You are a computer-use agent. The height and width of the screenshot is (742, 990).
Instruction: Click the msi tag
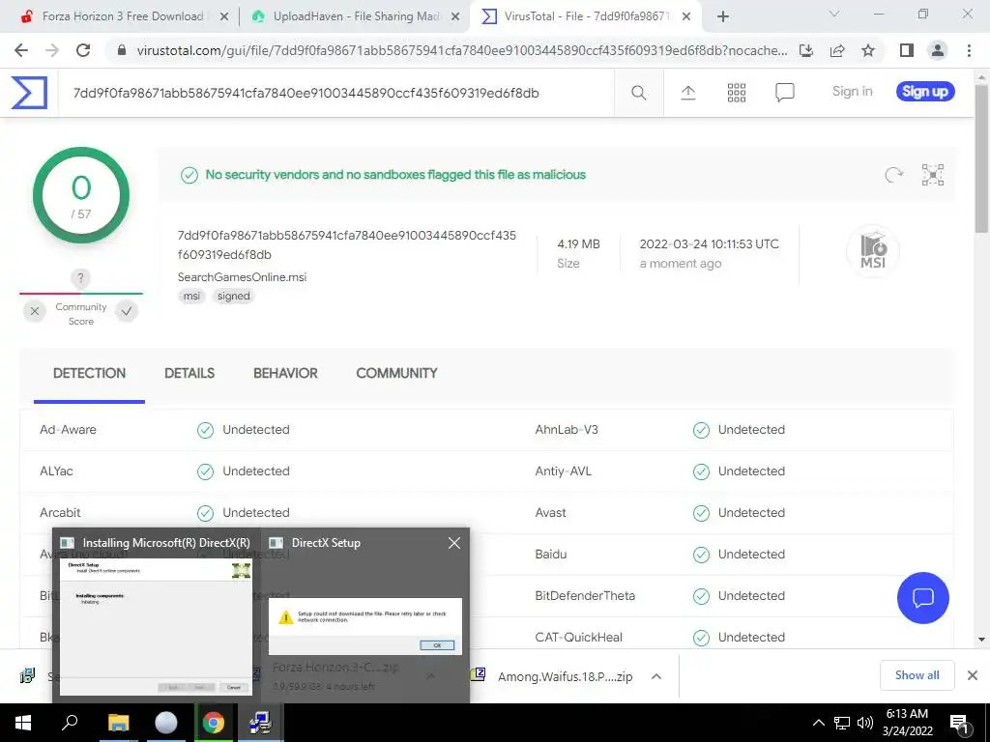tap(191, 296)
